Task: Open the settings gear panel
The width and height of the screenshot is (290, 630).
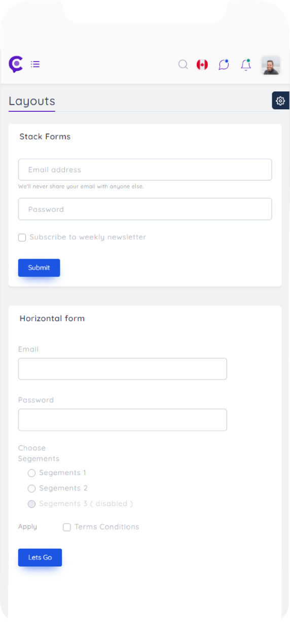Action: [280, 101]
